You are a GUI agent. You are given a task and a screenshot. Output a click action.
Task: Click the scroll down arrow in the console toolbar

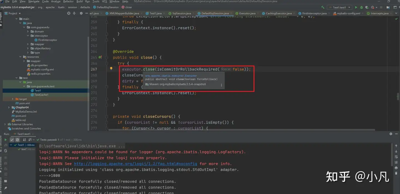pos(396,151)
